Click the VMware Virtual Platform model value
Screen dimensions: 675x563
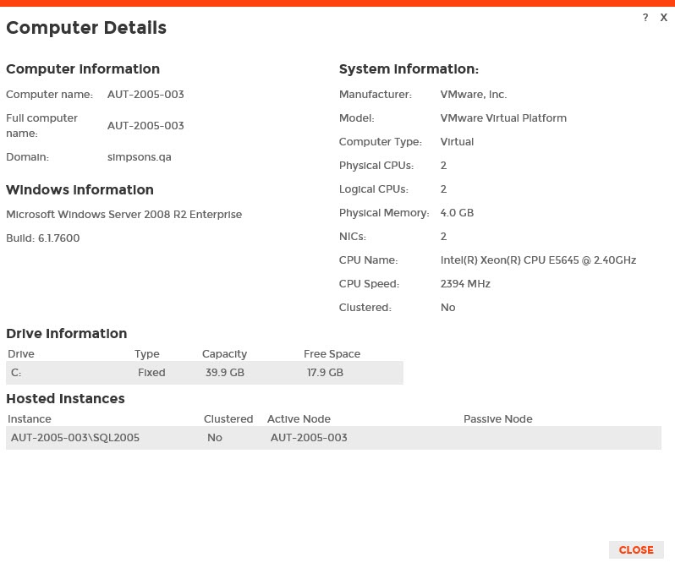503,118
